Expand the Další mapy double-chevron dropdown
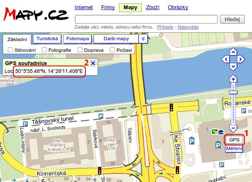252x182 pixels. [143, 39]
